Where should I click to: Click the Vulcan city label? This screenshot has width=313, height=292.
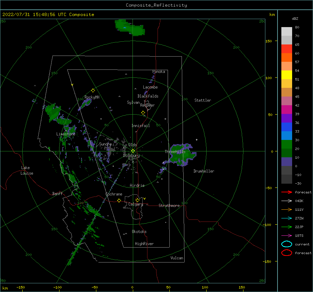click(177, 258)
